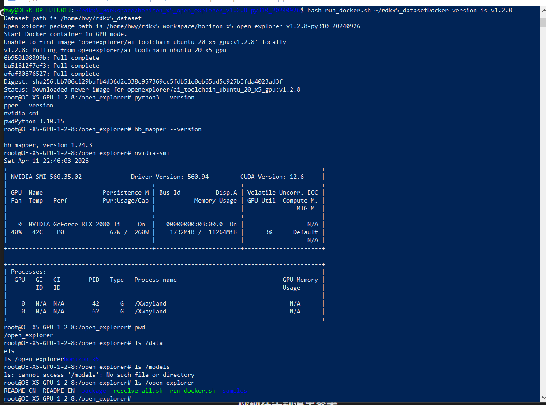Select the 'OpenExplorer package path is' line

[x=182, y=26]
